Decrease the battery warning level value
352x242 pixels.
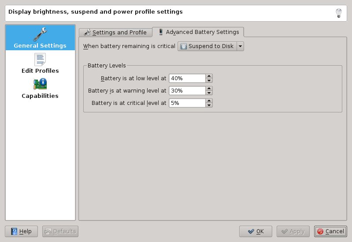209,93
